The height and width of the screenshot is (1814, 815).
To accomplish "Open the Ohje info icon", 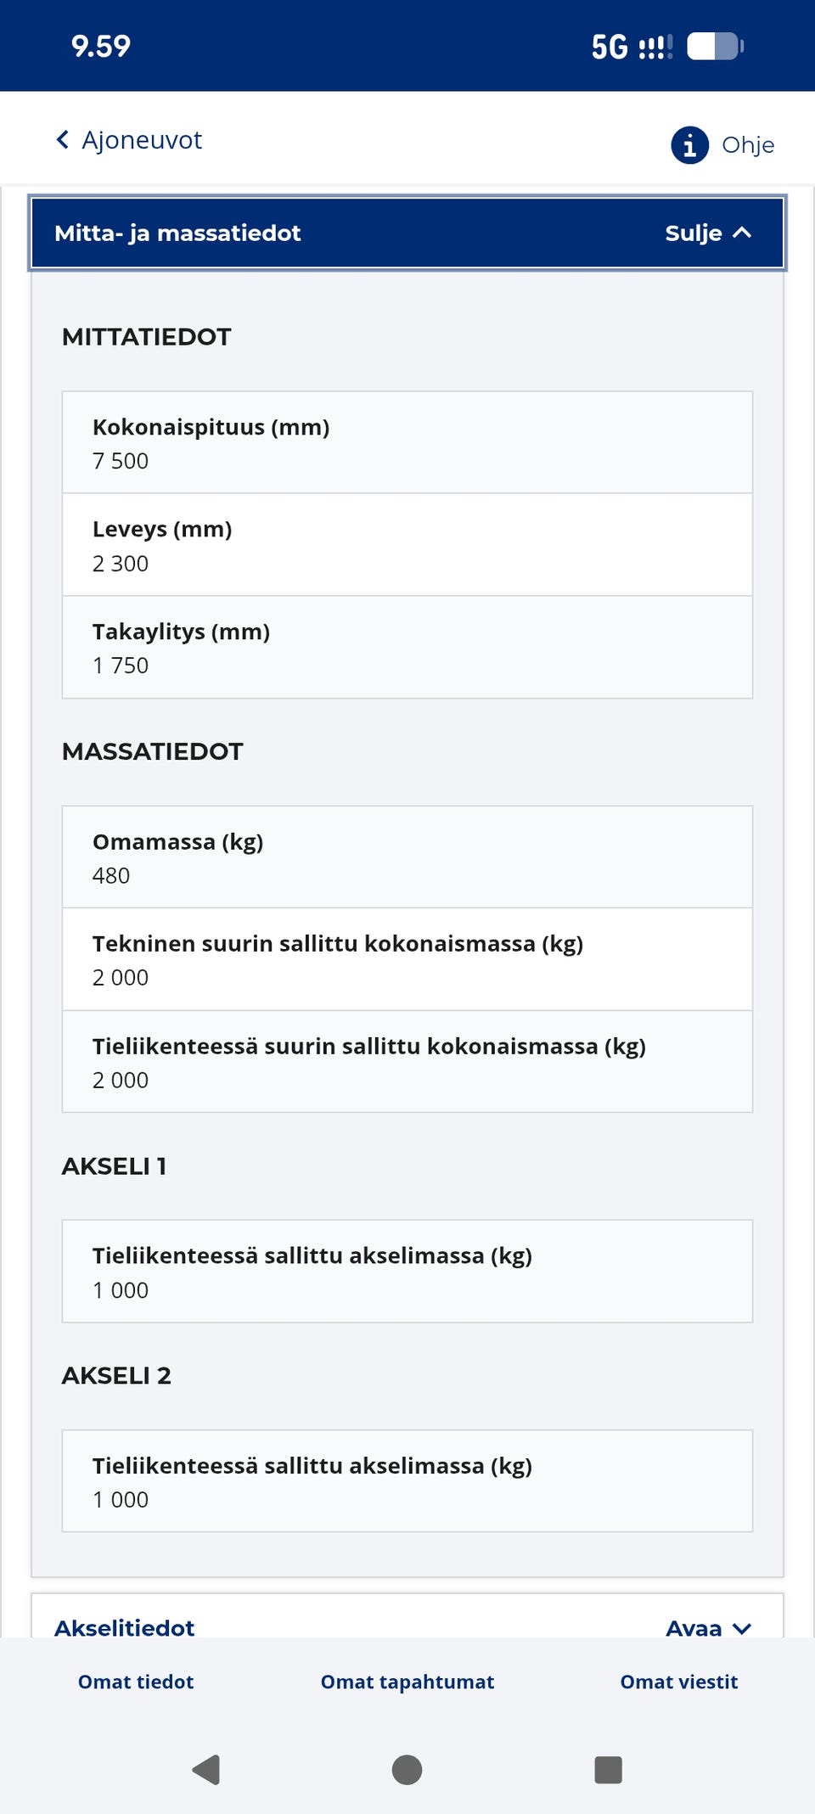I will click(689, 145).
